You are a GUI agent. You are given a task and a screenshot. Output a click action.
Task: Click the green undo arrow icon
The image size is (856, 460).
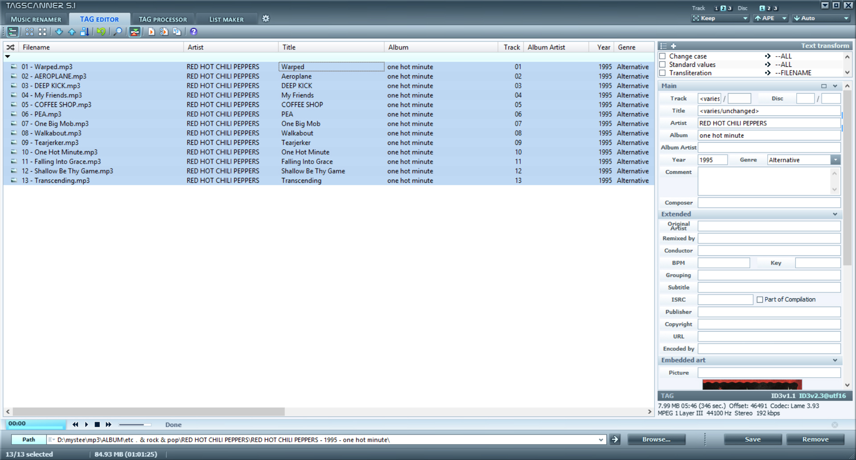coord(101,32)
